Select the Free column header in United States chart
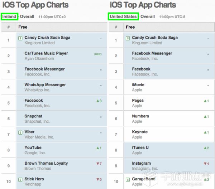215x189 pixels. 130,27
